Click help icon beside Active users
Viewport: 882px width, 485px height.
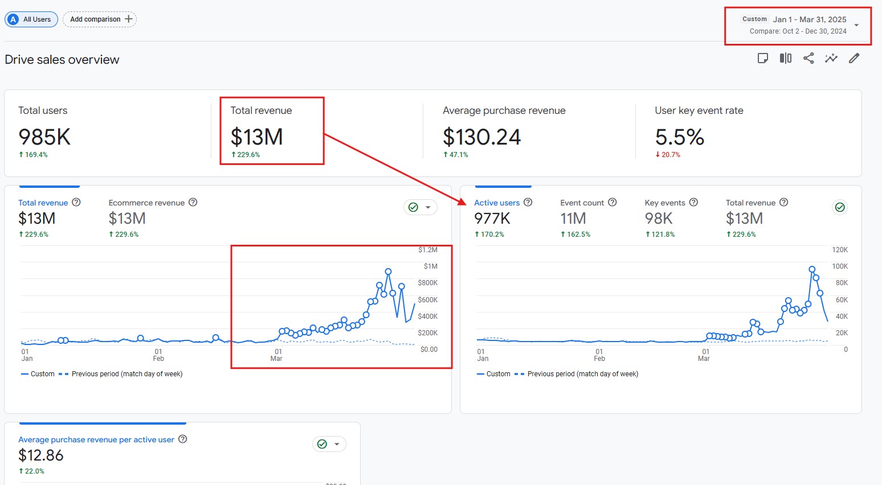(528, 202)
